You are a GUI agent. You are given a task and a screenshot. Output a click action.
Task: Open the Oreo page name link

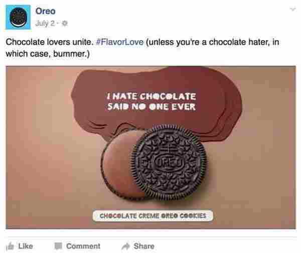tap(45, 11)
